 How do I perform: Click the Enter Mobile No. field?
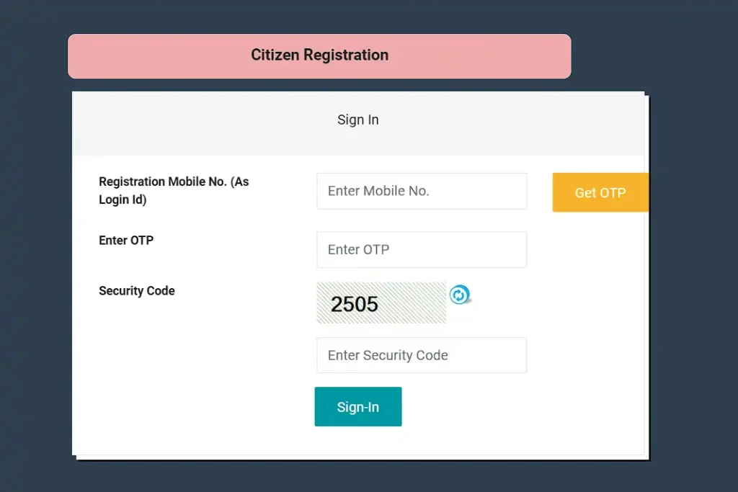(422, 191)
